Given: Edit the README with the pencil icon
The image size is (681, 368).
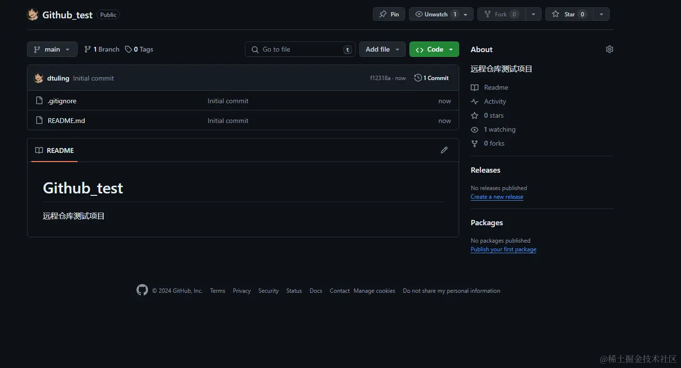Looking at the screenshot, I should click(444, 150).
